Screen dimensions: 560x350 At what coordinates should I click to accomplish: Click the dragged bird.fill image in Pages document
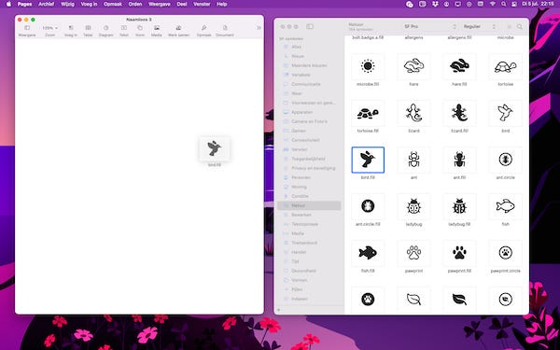pyautogui.click(x=215, y=148)
